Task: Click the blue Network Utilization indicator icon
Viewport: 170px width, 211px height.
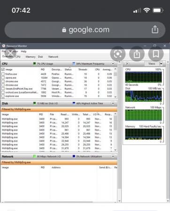Action: 74,156
